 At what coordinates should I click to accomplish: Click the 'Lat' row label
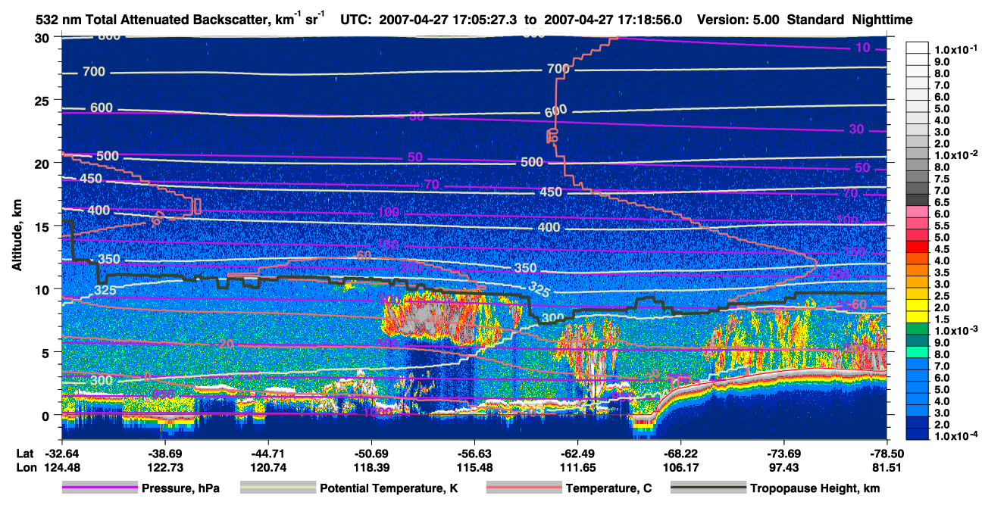[24, 453]
